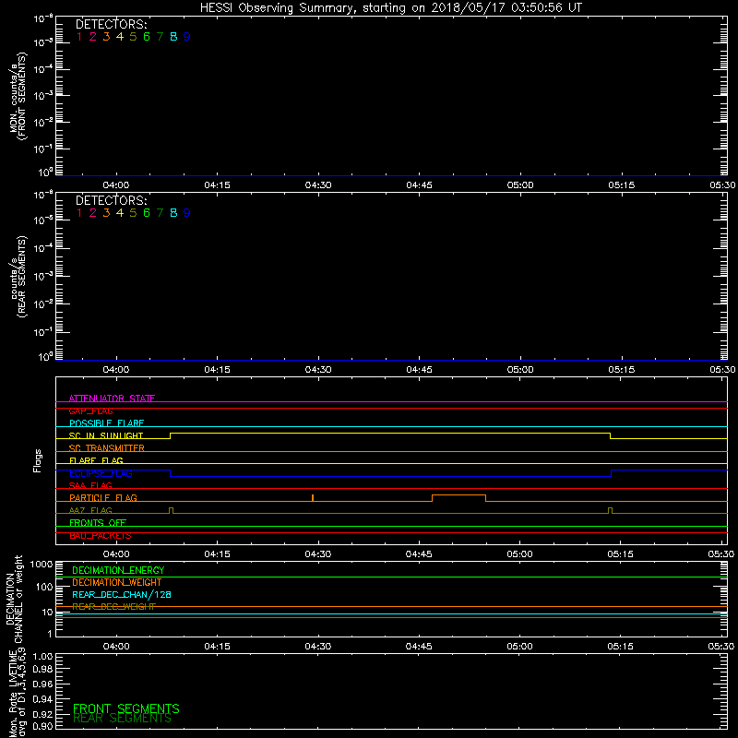Click the REAR SEGMENTS livetime legend
This screenshot has height=738, width=738.
(x=123, y=719)
